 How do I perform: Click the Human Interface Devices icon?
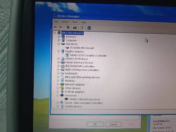(63, 62)
